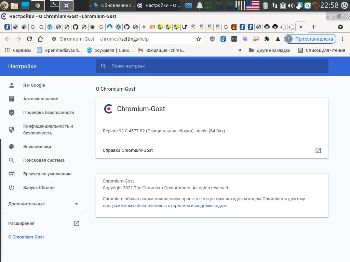Click the Поиск настроек search field
Screen dimensions: 350x262
point(212,66)
